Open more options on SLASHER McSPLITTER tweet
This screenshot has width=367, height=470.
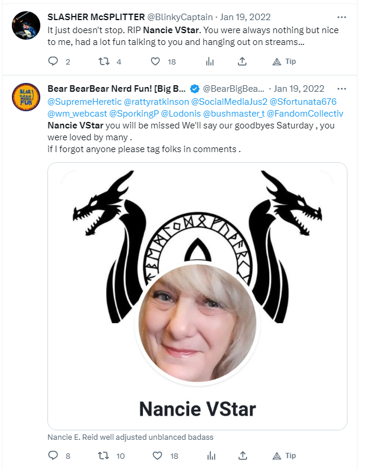(342, 17)
